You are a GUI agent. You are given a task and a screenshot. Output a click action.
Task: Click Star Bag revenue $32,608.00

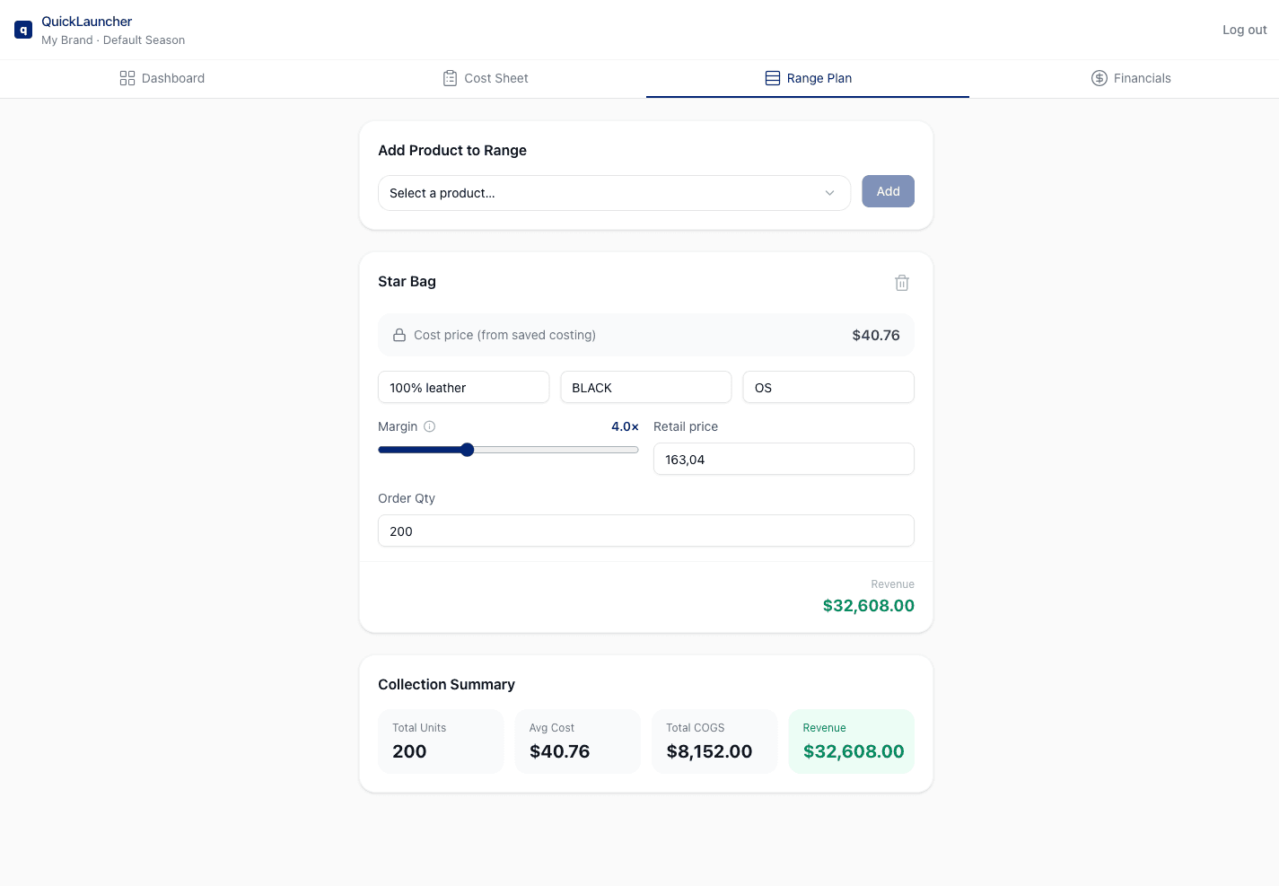click(x=868, y=605)
